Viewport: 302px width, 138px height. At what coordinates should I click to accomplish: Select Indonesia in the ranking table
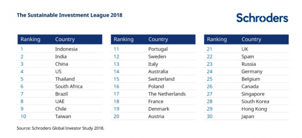[x=66, y=49]
